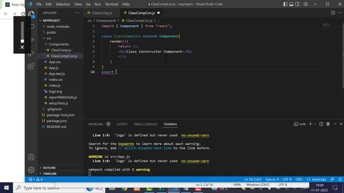Open Explorer more actions ellipsis
344x193 pixels.
(77, 13)
